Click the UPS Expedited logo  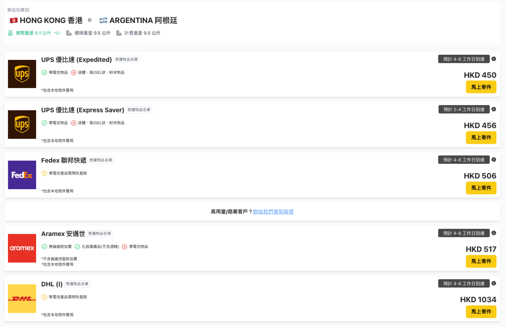click(22, 74)
